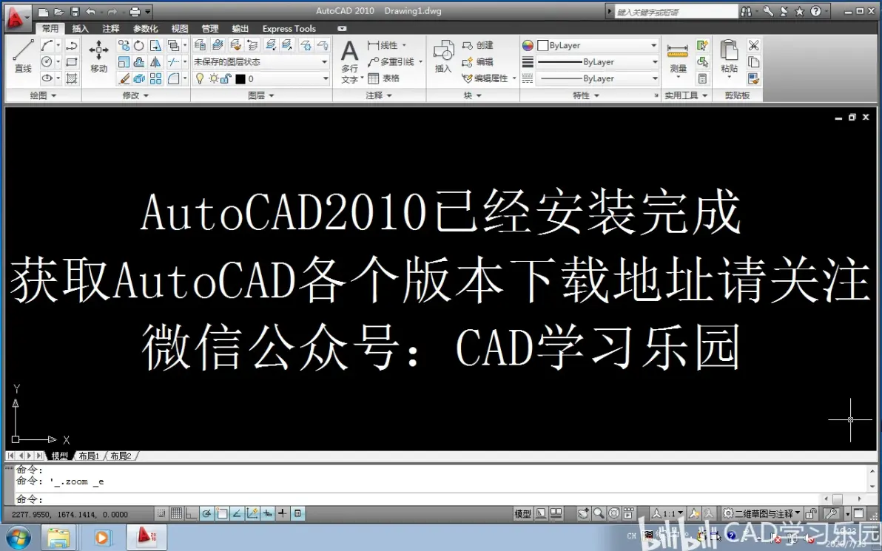Click the Open file icon in quick access
Viewport: 882px width, 551px height.
click(x=58, y=11)
